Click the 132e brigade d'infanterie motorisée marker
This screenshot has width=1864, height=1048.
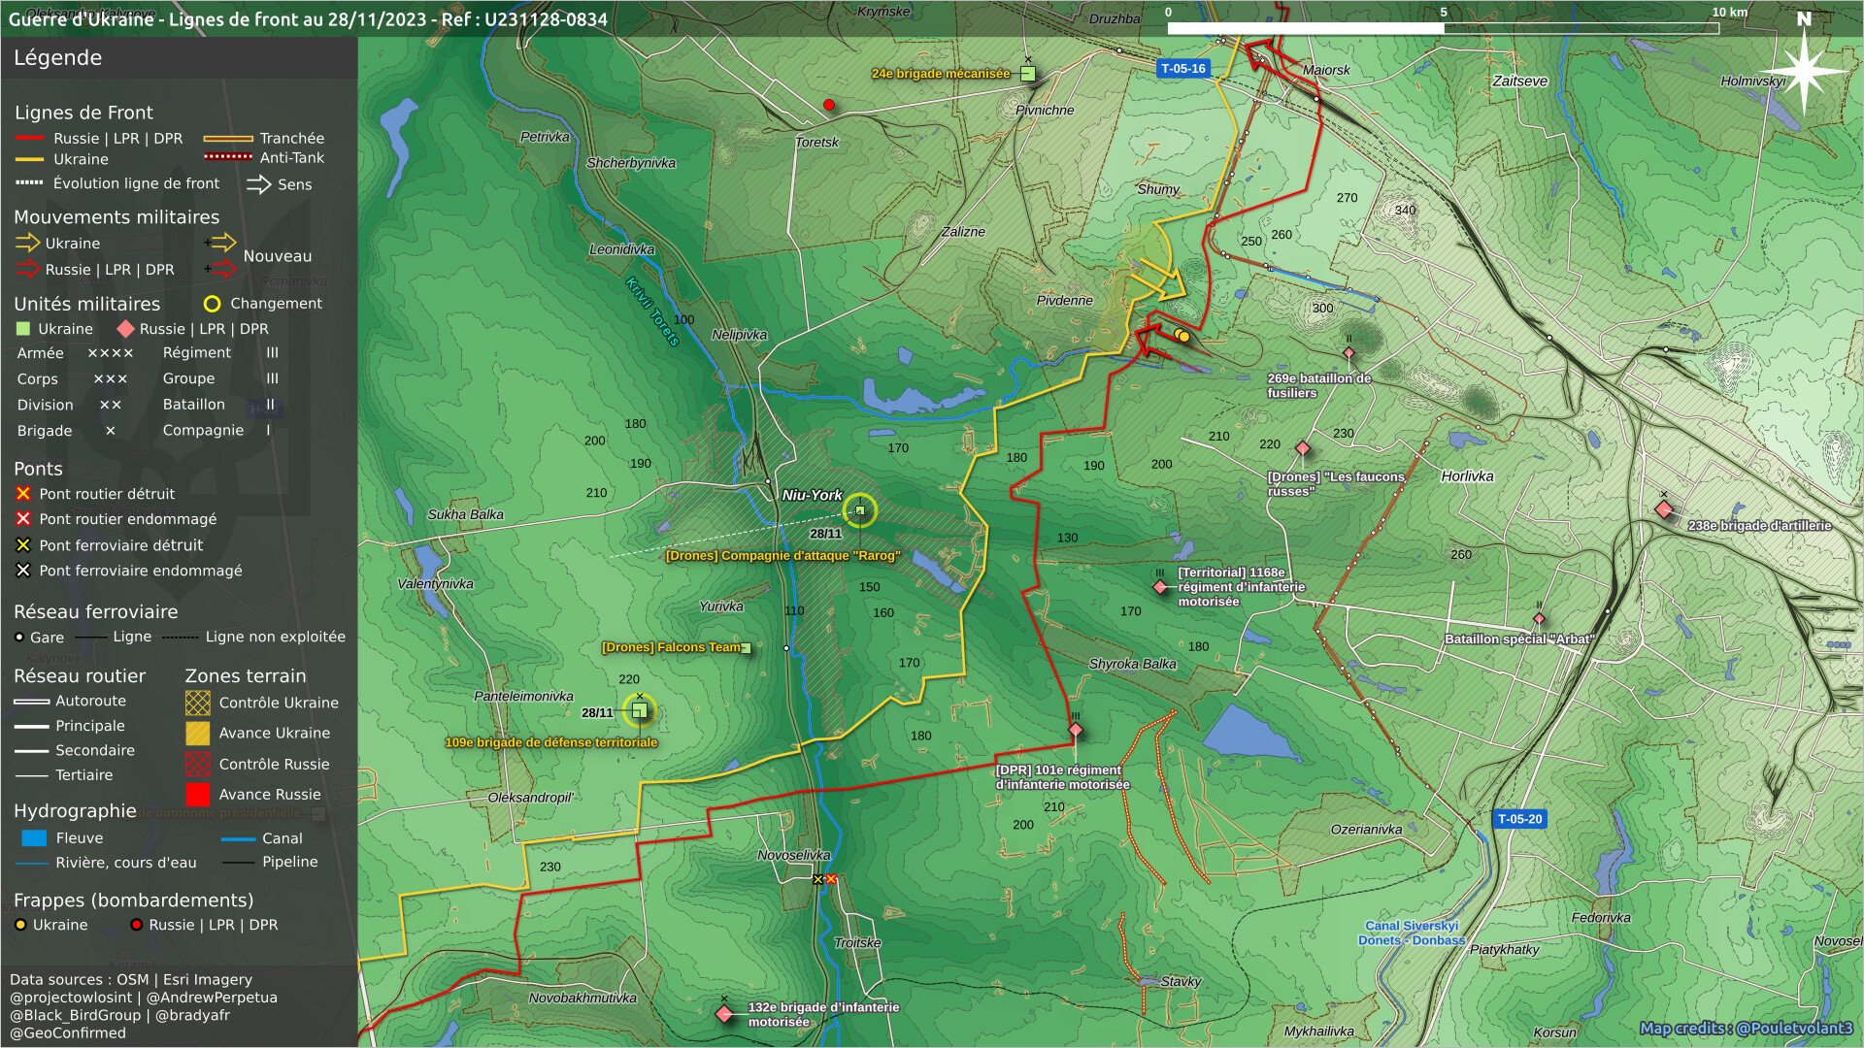(x=724, y=1014)
